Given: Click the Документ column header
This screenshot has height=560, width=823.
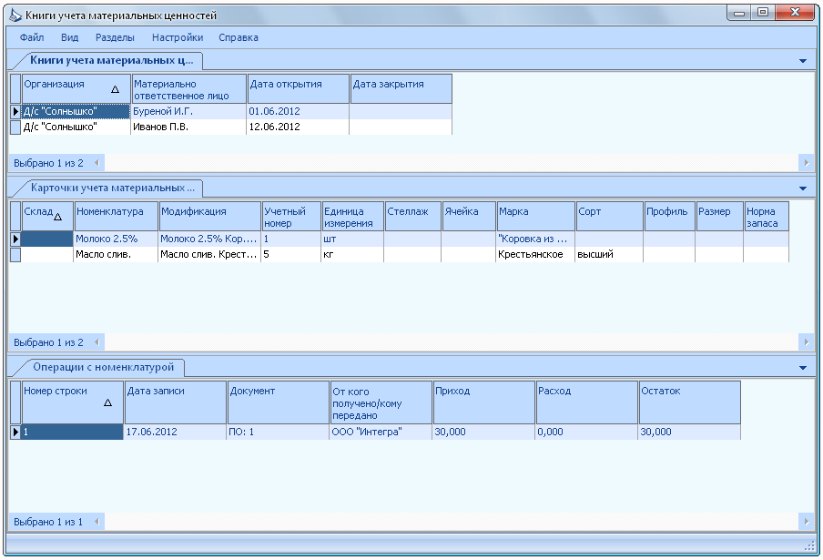Looking at the screenshot, I should [279, 402].
